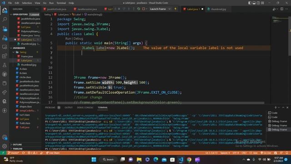Screen dimensions: 291x164
Task: Open the Explorer view in activity bar
Action: point(5,10)
